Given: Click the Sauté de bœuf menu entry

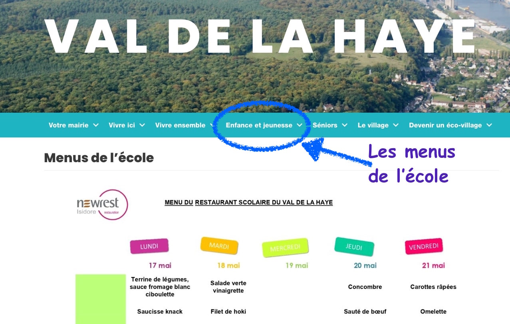Looking at the screenshot, I should [x=365, y=312].
